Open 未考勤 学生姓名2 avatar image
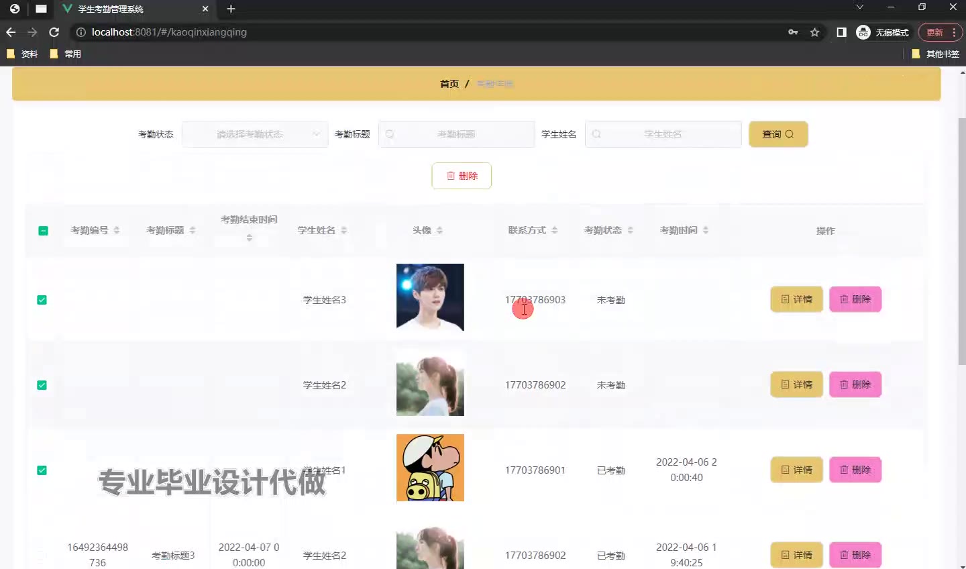 pyautogui.click(x=430, y=382)
